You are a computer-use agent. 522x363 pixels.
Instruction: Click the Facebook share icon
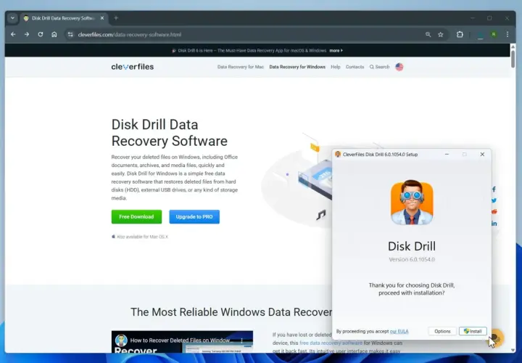coord(494,189)
